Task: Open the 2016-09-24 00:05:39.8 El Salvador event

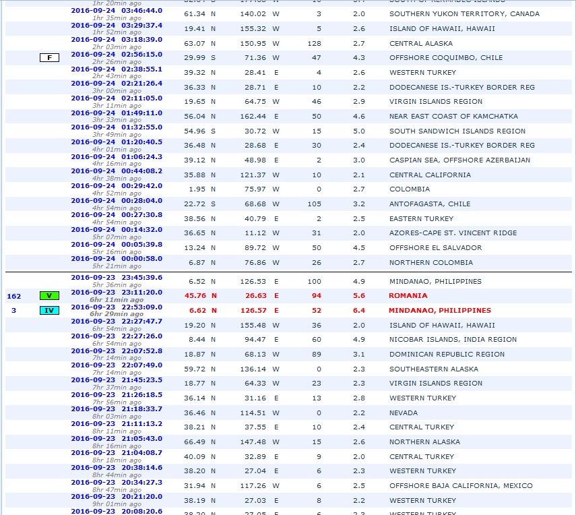Action: (x=116, y=244)
